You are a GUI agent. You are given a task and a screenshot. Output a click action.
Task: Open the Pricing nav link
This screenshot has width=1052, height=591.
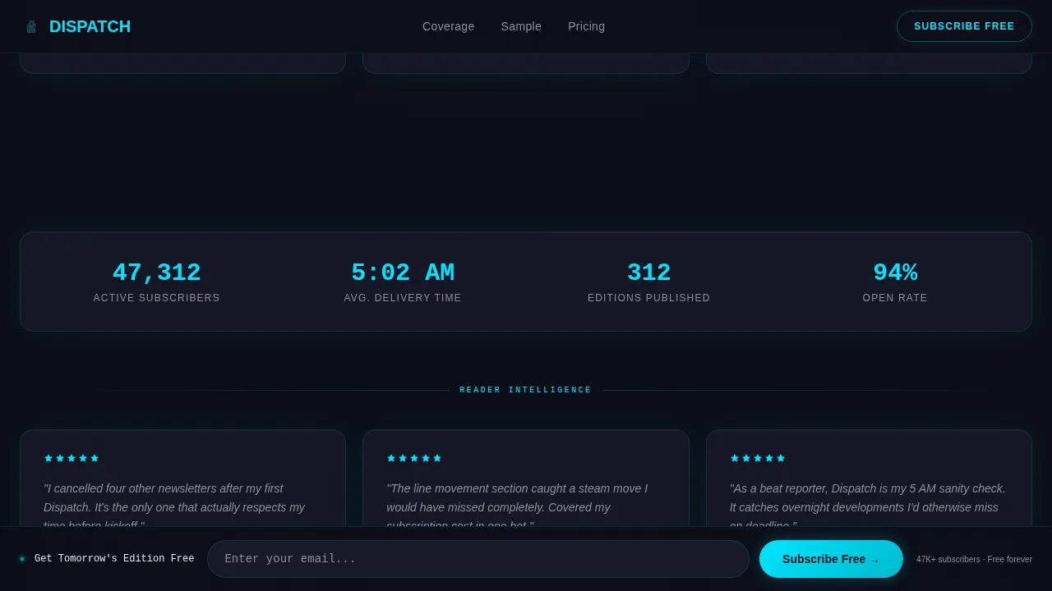[x=586, y=26]
